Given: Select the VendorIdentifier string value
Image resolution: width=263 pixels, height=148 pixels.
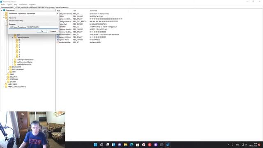Looking at the screenshot, I should (64, 42).
